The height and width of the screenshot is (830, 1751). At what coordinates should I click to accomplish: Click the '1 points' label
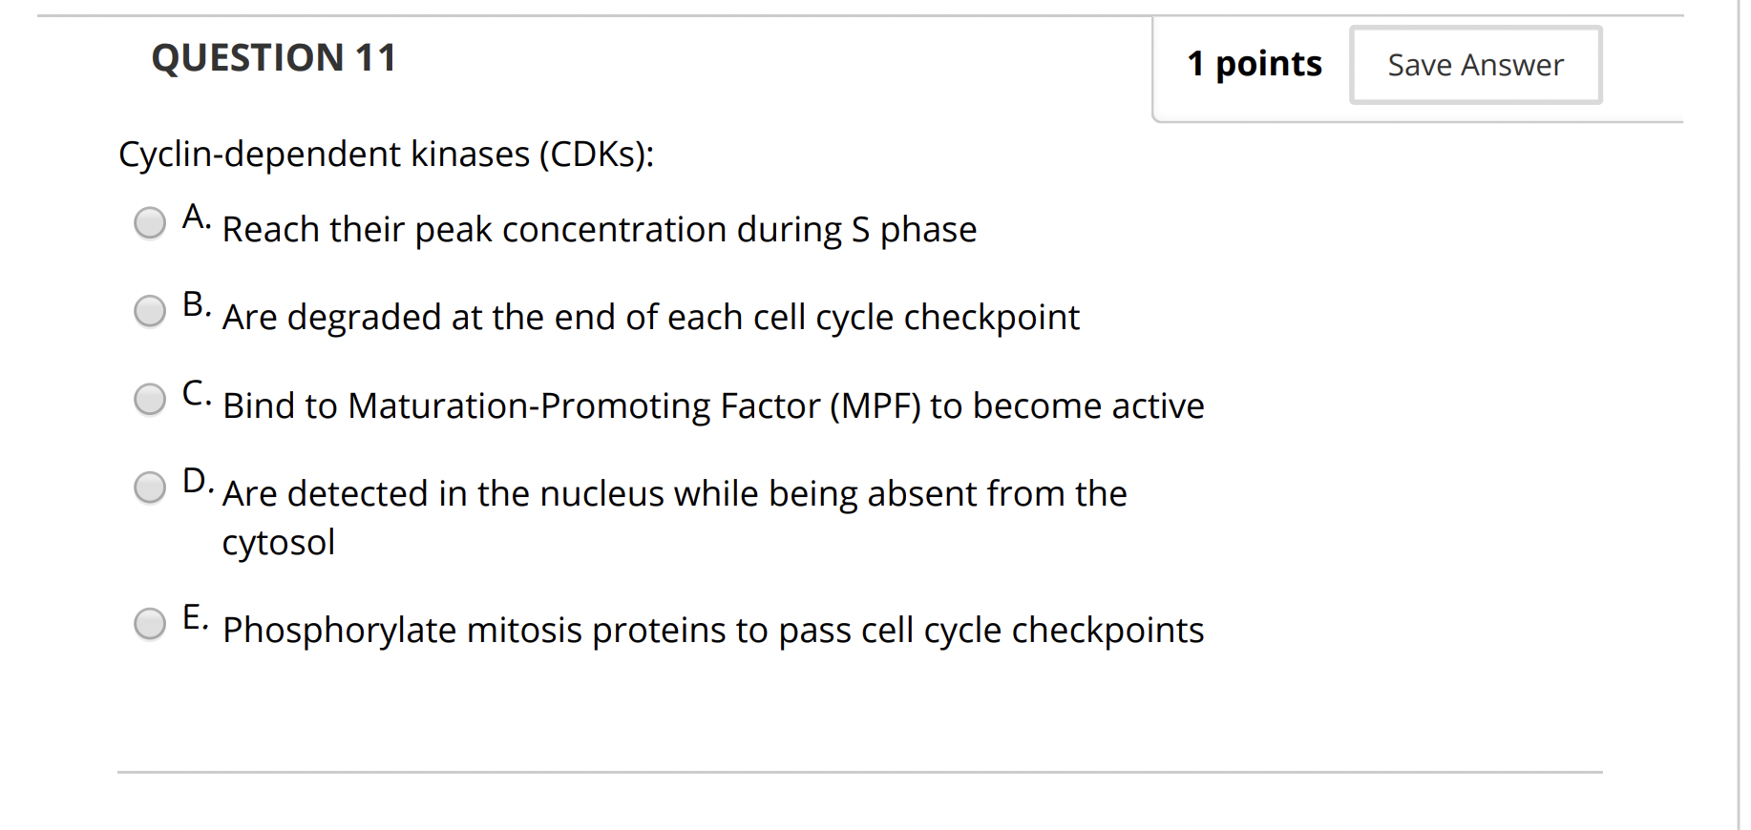coord(1254,64)
